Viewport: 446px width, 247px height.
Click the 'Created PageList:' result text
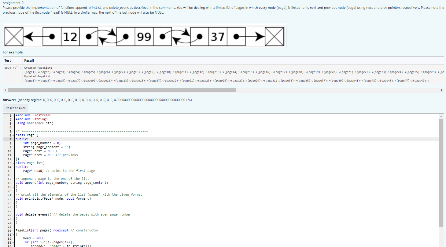(x=38, y=68)
